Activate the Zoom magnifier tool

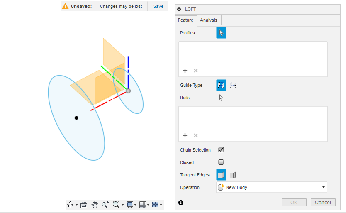(x=105, y=204)
